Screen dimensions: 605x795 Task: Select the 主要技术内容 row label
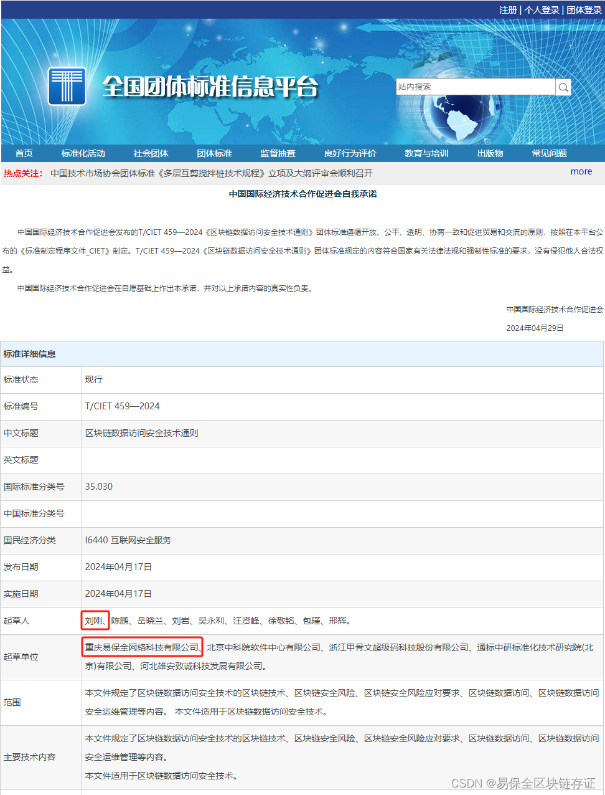tap(29, 757)
